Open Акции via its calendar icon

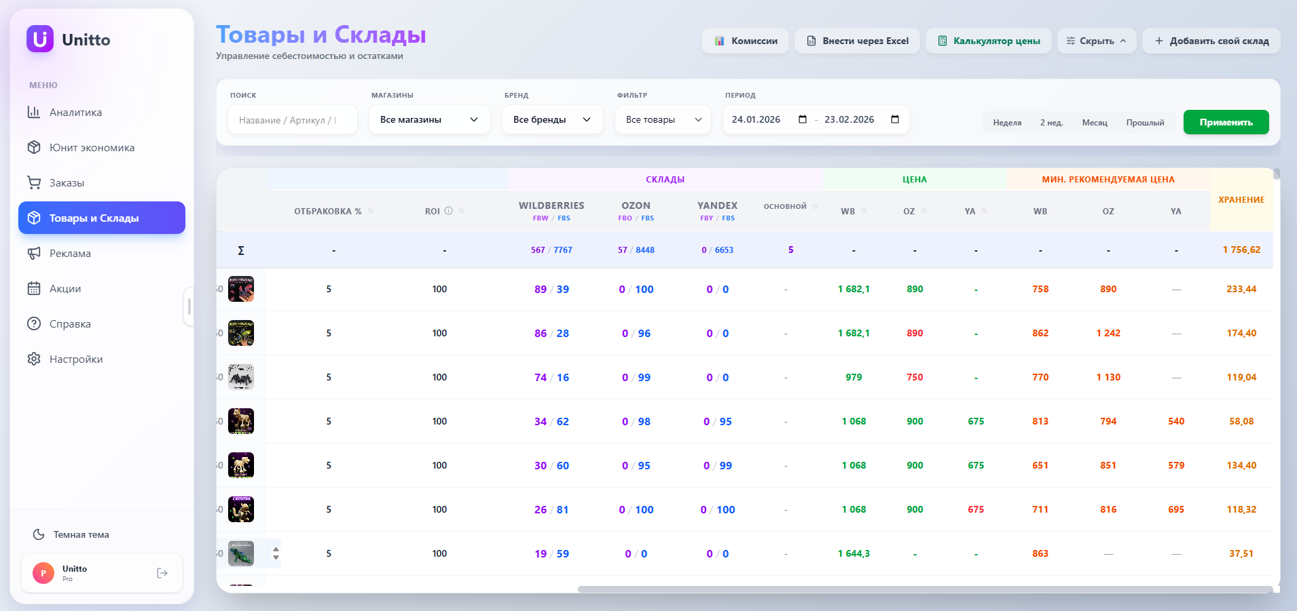[34, 288]
